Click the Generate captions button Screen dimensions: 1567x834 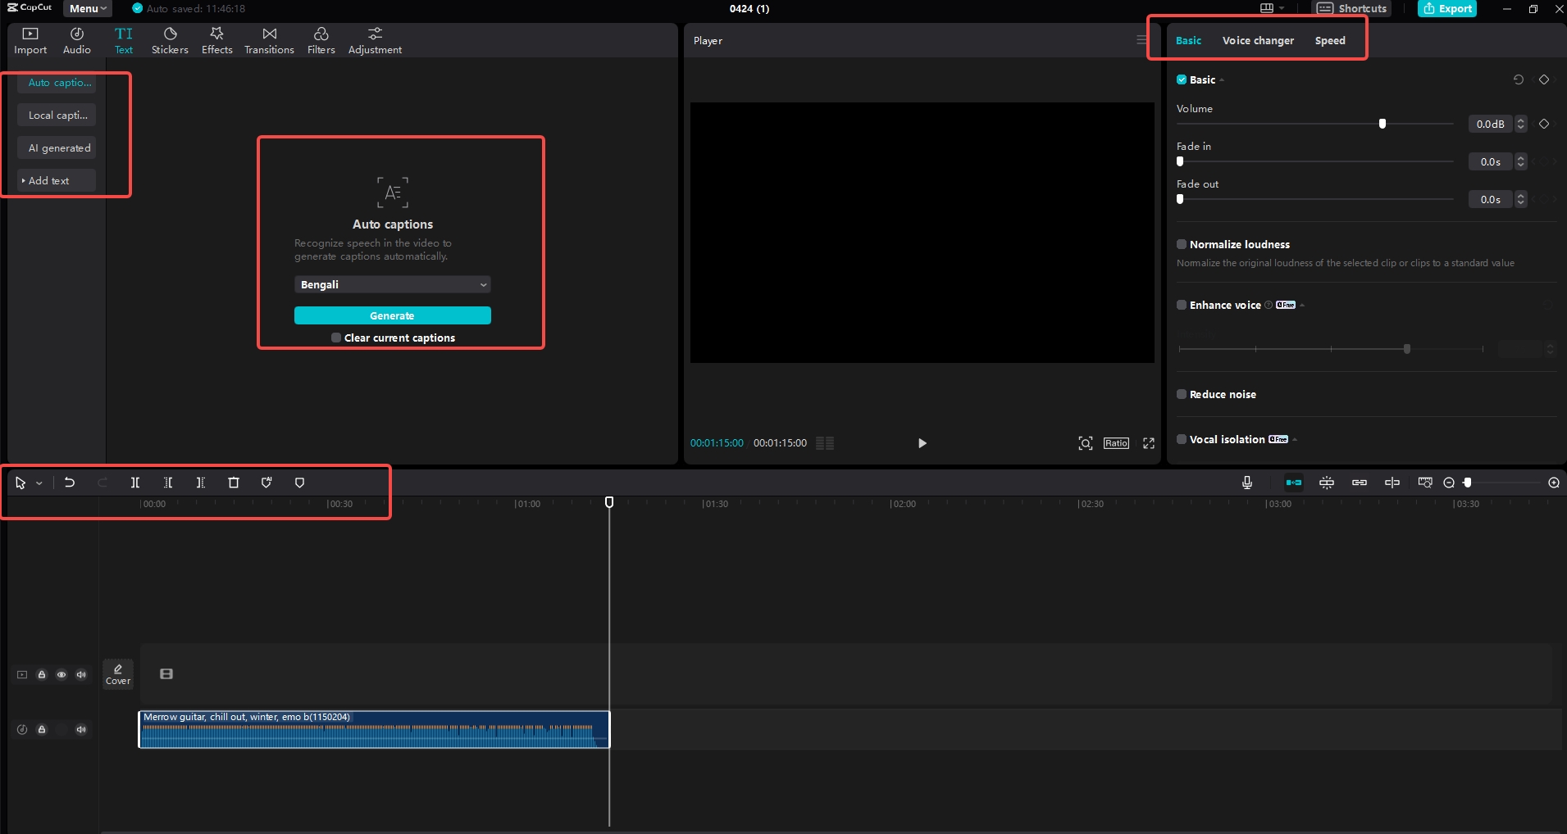pos(392,315)
